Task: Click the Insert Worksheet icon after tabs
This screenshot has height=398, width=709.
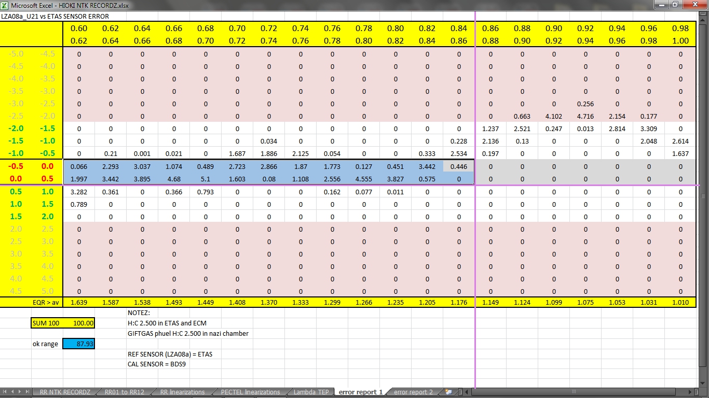Action: 448,392
